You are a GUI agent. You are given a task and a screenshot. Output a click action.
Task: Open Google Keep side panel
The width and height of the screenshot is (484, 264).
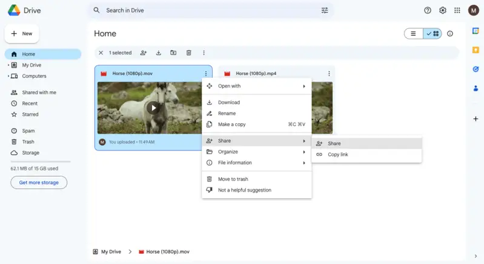pyautogui.click(x=476, y=50)
